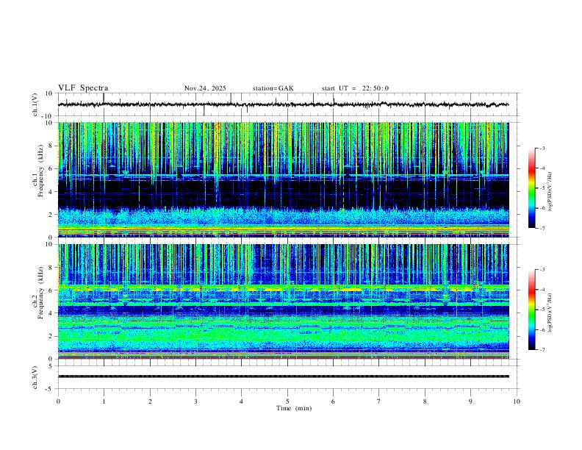This screenshot has height=450, width=582.
Task: Click the '4' tick on the time axis
Action: click(241, 401)
